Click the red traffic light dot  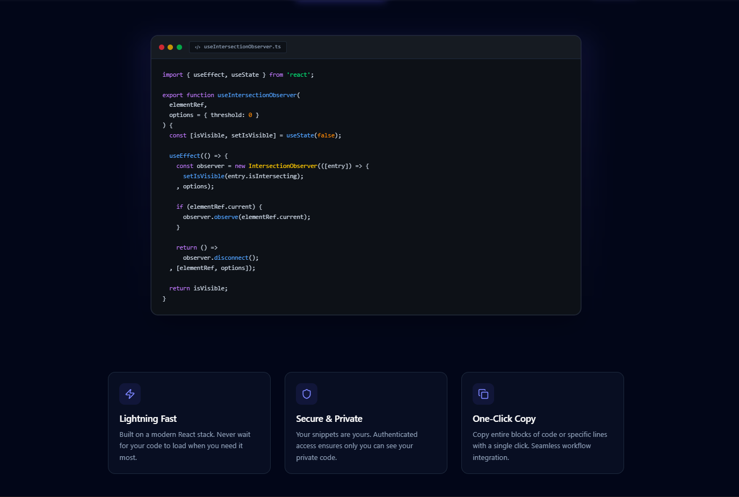(162, 47)
